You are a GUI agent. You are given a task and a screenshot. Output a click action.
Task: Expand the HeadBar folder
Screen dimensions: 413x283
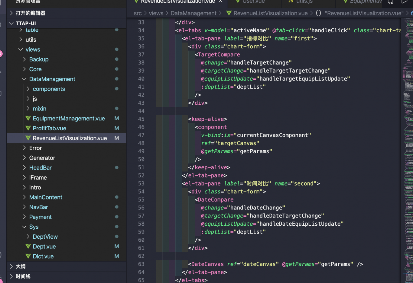coord(67,167)
